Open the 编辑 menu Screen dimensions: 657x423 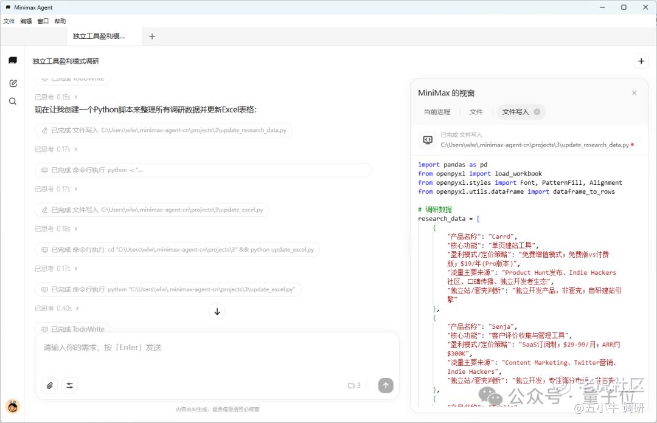click(26, 21)
